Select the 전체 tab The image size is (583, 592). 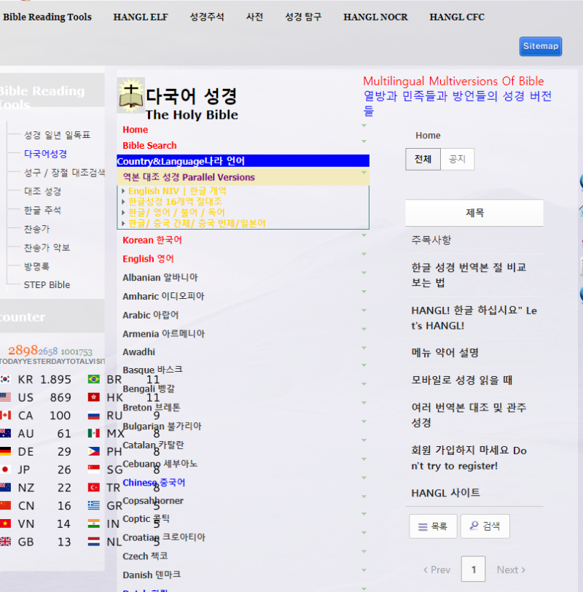[423, 159]
